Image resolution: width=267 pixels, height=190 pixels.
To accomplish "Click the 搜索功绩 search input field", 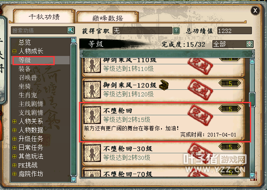I will click(x=39, y=30).
